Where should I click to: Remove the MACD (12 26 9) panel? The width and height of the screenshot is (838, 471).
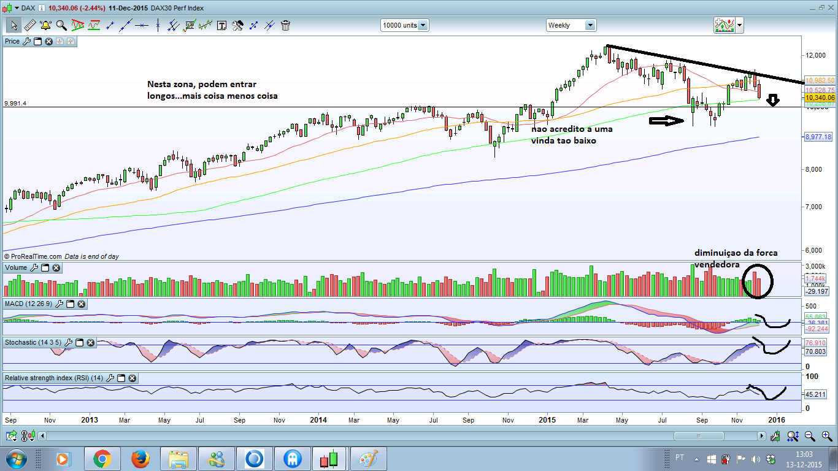[x=81, y=304]
